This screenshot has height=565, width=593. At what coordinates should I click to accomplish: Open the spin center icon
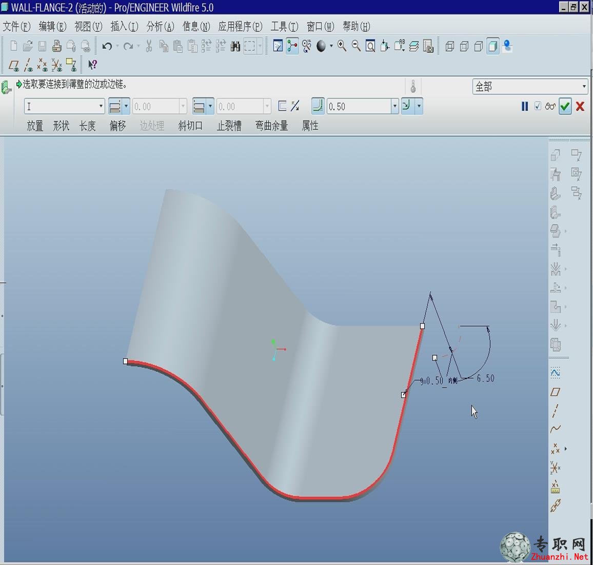[x=292, y=46]
